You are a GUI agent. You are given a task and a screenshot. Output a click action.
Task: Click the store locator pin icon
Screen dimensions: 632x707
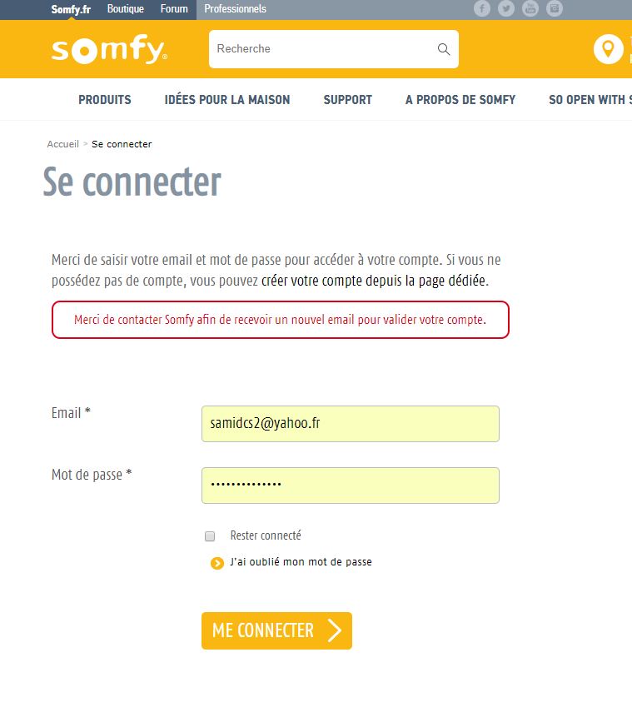pos(608,48)
